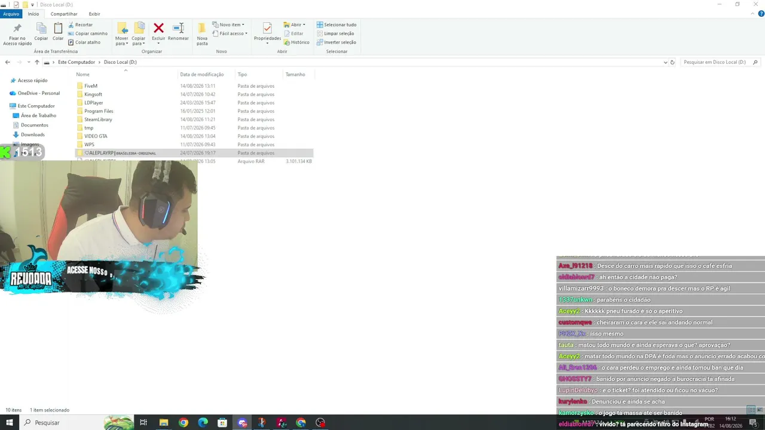Pin folder with Fixar no Acesso rápido
765x430 pixels.
[x=17, y=35]
